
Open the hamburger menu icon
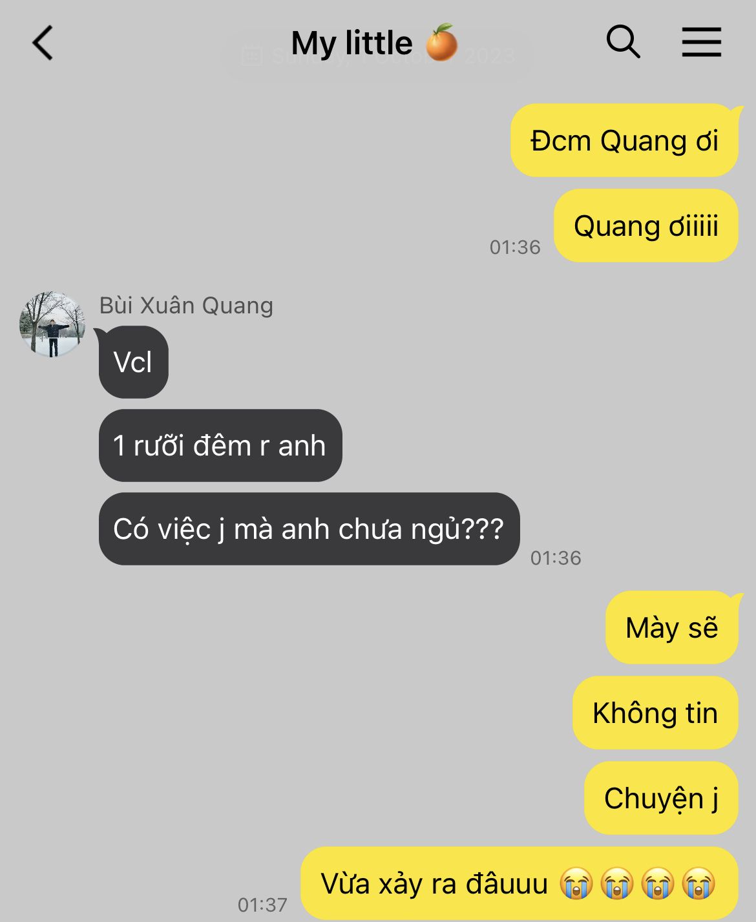click(701, 42)
